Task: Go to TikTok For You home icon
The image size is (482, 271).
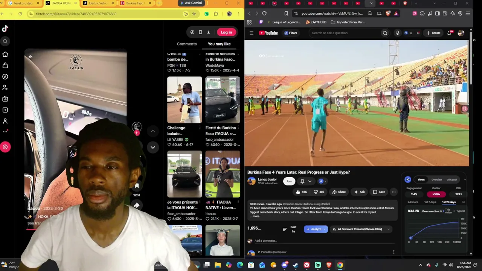Action: pos(5,54)
